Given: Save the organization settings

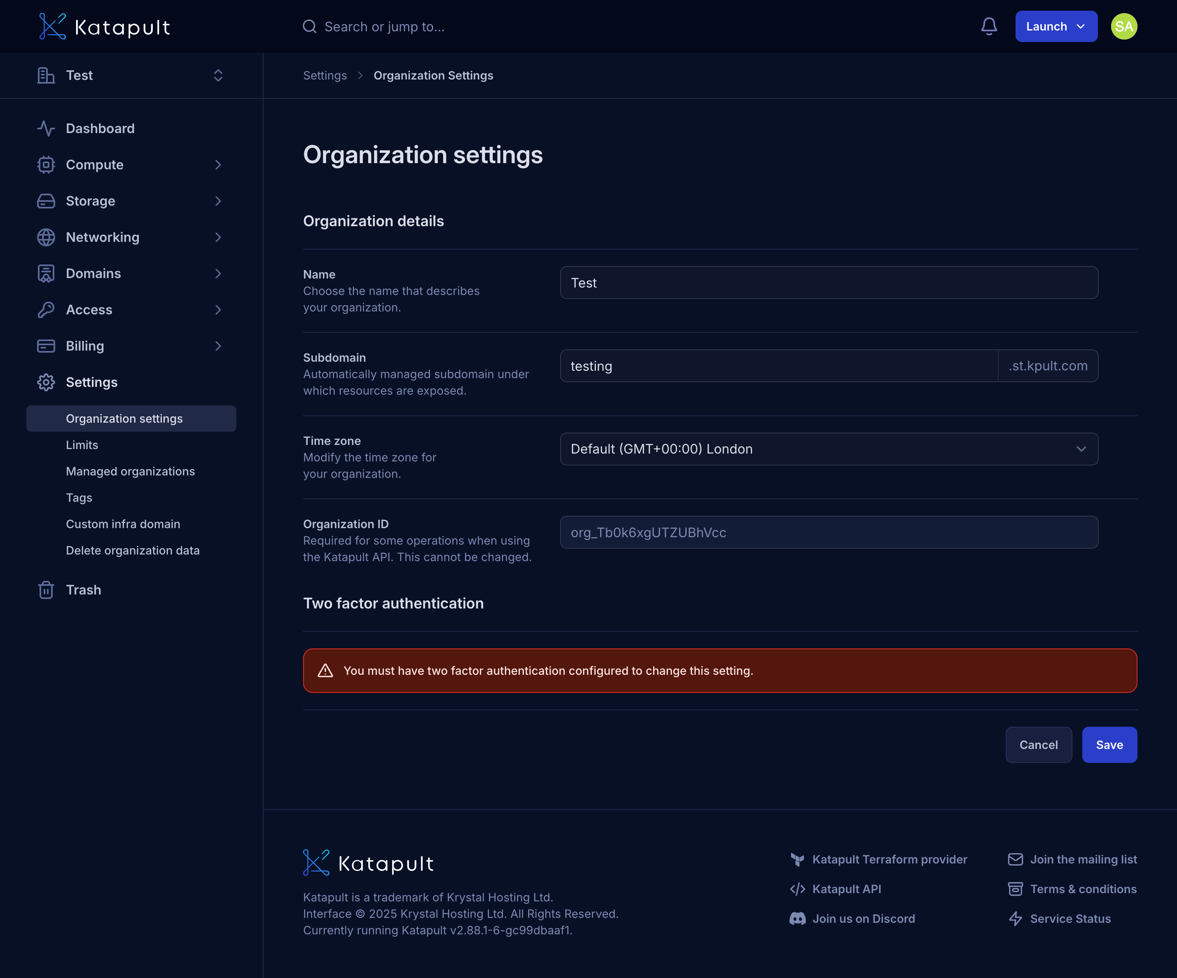Looking at the screenshot, I should click(x=1109, y=745).
